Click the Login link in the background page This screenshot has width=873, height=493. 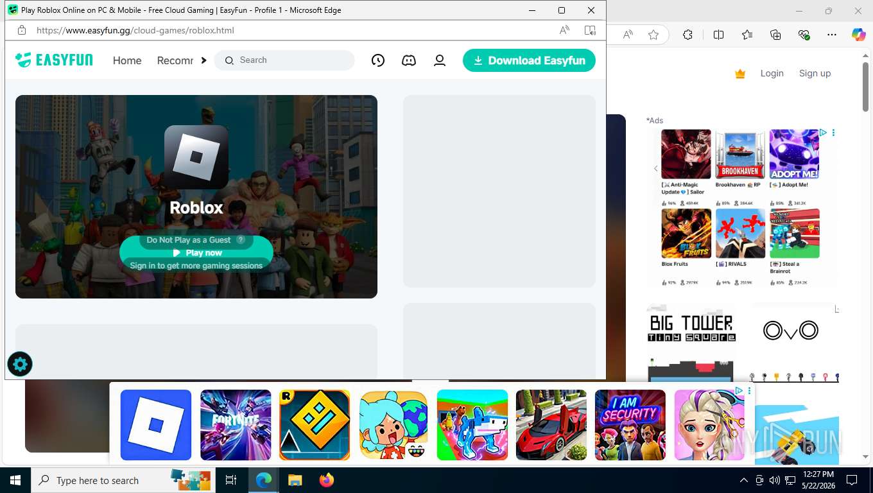(x=772, y=73)
